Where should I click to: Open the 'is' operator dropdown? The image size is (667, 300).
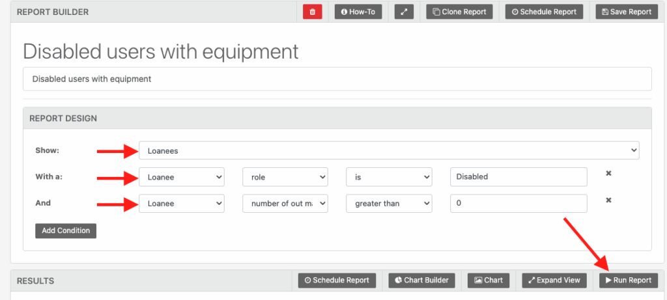tap(389, 177)
